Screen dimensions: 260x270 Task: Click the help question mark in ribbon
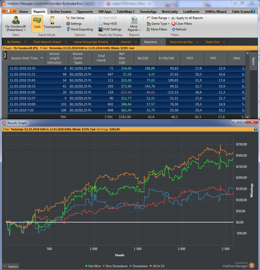tap(253, 11)
